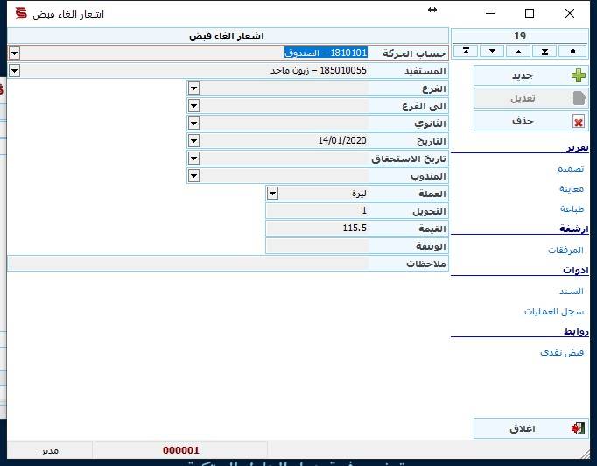Click the جديد new button
This screenshot has height=466, width=597.
[x=530, y=75]
